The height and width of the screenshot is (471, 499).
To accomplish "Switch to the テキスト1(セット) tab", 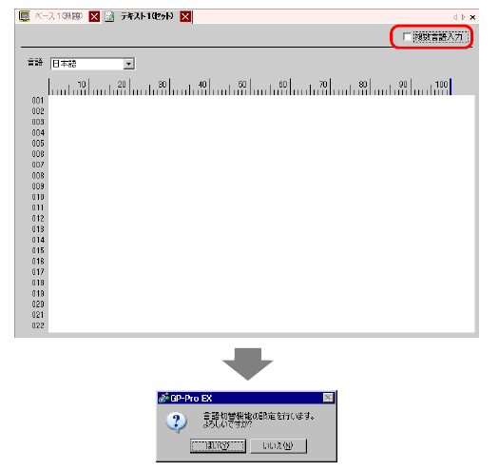I will point(147,16).
